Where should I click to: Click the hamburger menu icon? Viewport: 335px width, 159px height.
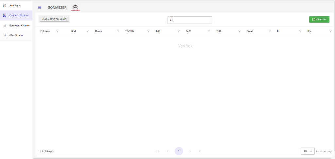[x=40, y=8]
